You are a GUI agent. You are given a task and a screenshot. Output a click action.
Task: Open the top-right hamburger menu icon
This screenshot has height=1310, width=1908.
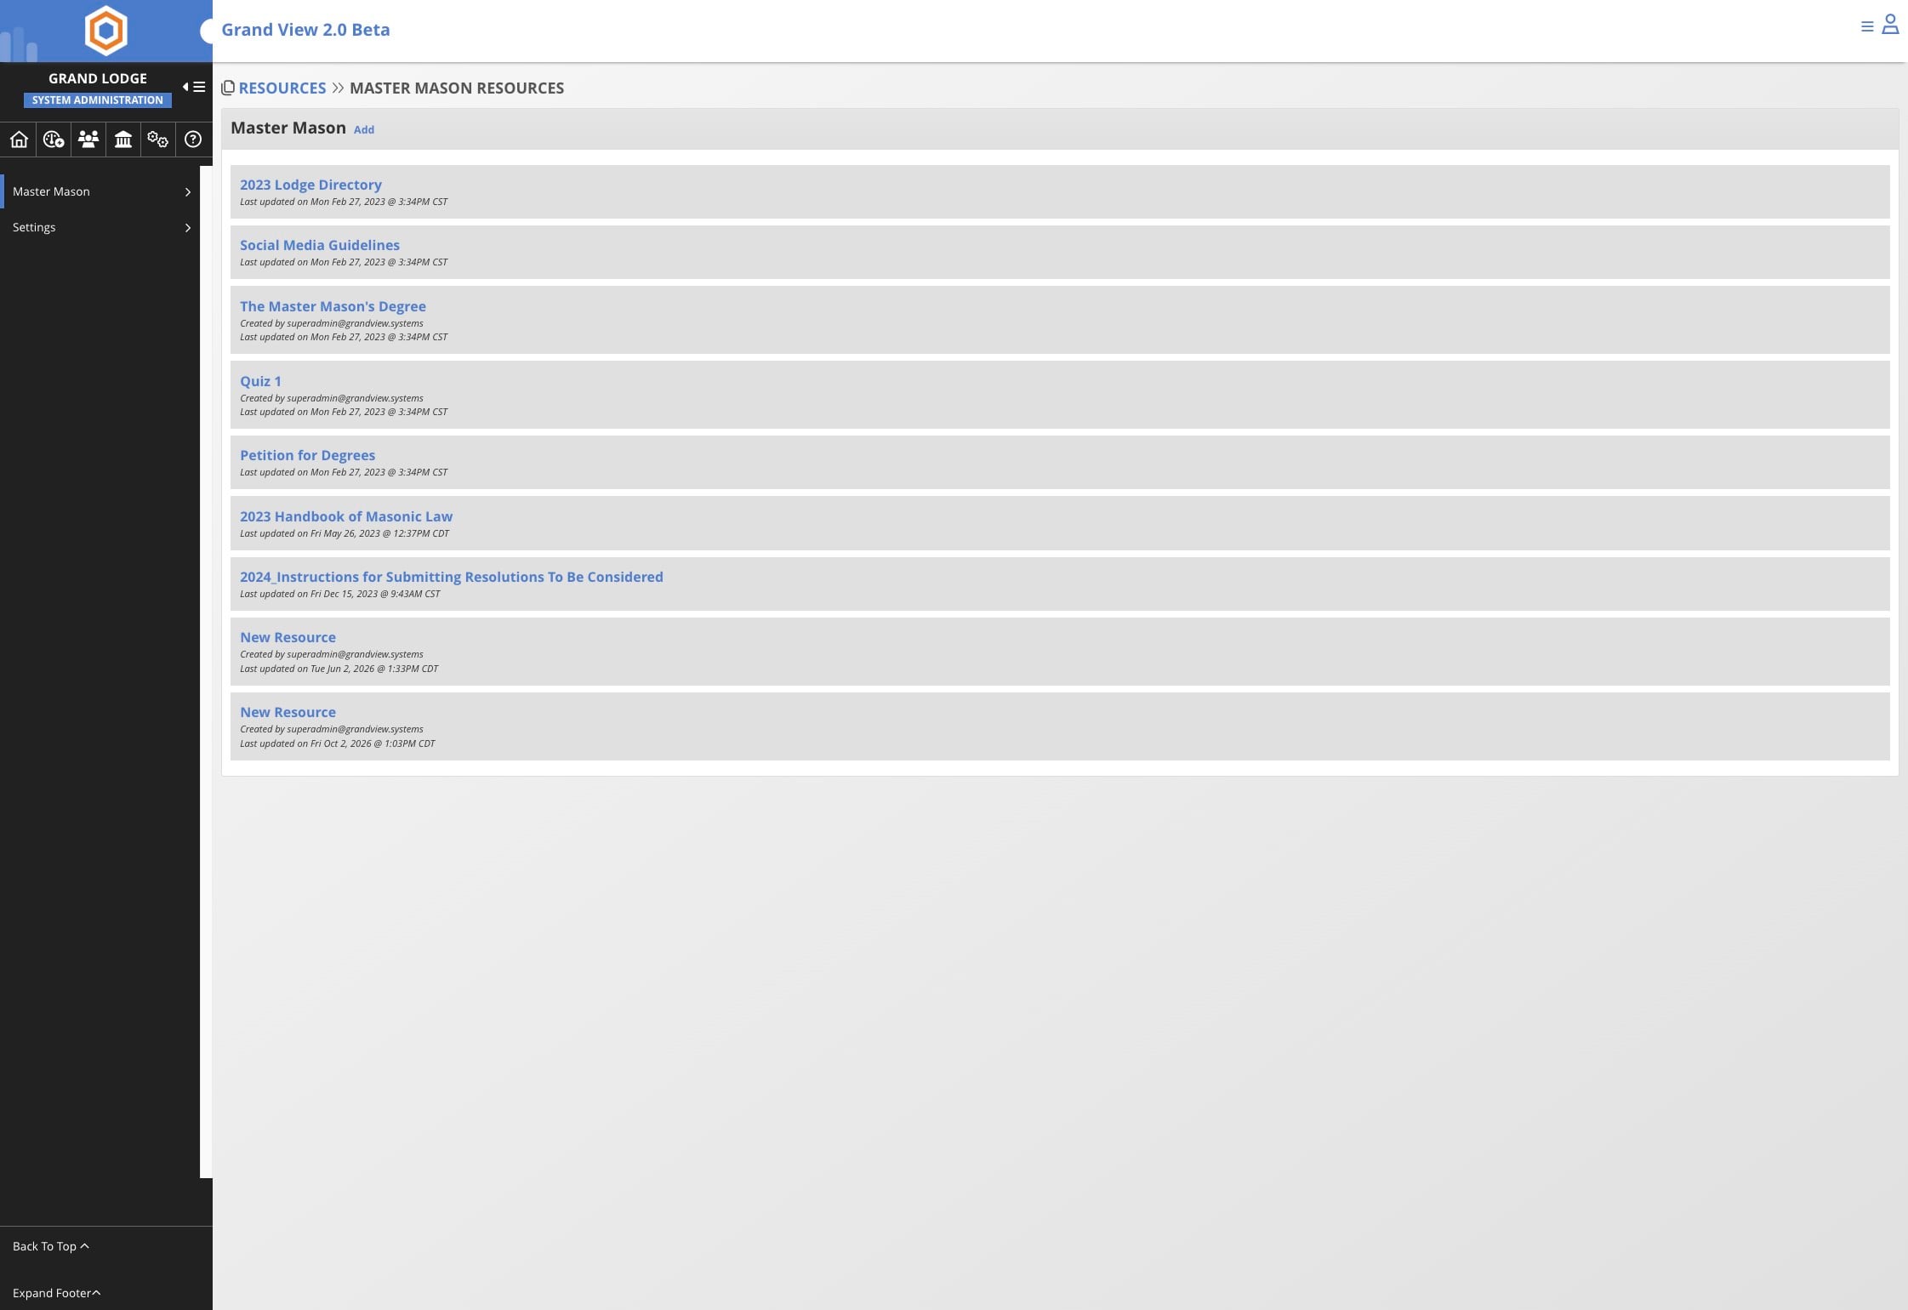click(1867, 27)
